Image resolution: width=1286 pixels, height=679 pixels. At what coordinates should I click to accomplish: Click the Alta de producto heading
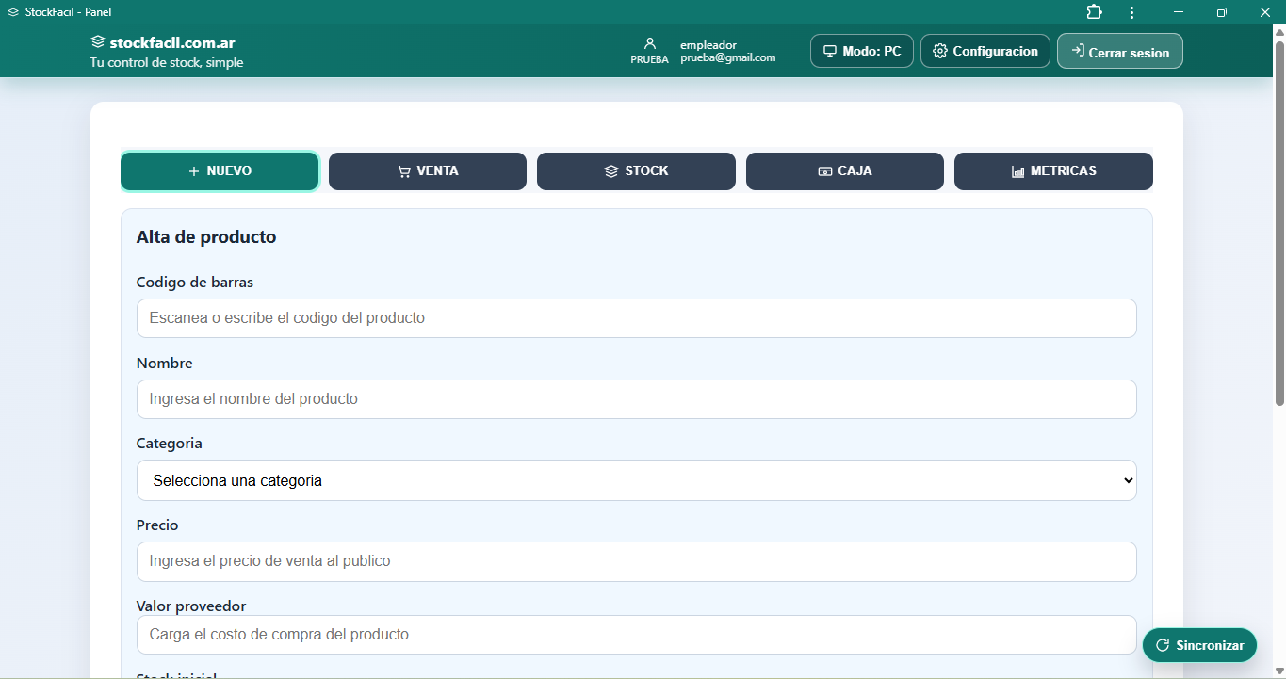(x=206, y=237)
